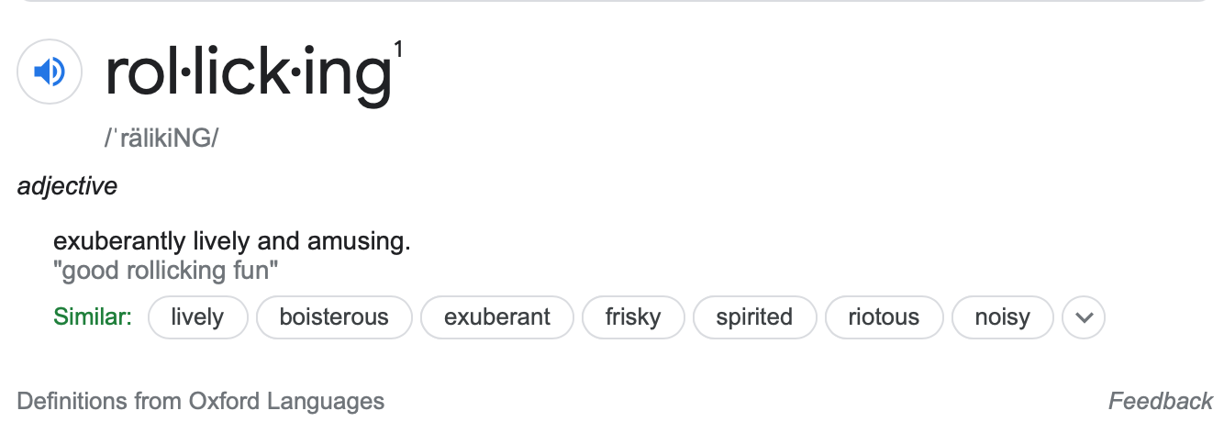Screen dimensions: 1224x433
Task: Open the frisky synonym chip
Action: point(633,317)
